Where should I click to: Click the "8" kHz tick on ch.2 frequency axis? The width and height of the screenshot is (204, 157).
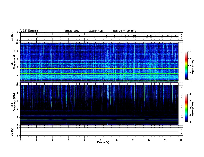(18, 93)
